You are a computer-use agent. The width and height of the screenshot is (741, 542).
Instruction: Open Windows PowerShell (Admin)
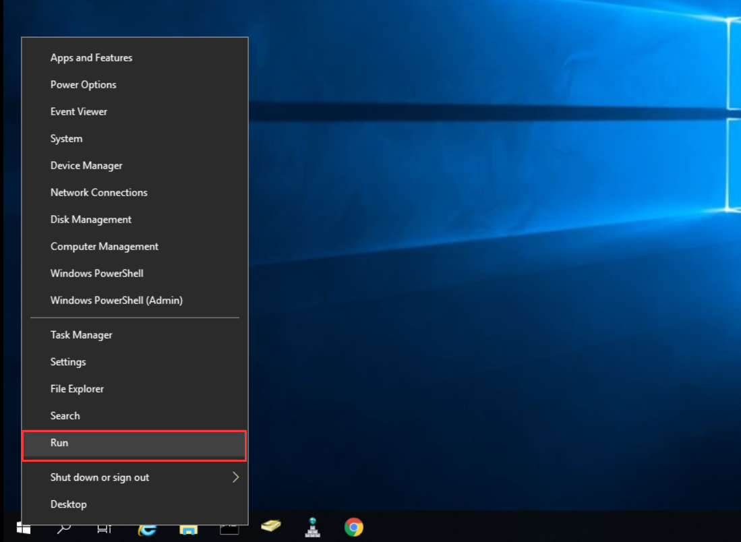pos(116,301)
